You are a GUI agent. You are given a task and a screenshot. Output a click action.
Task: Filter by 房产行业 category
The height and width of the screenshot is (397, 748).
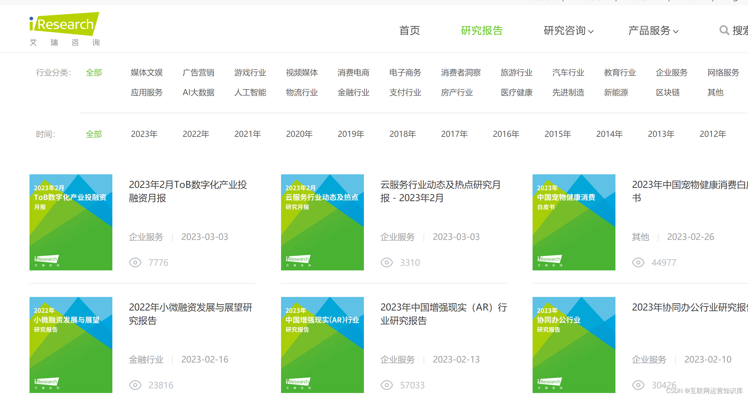457,92
